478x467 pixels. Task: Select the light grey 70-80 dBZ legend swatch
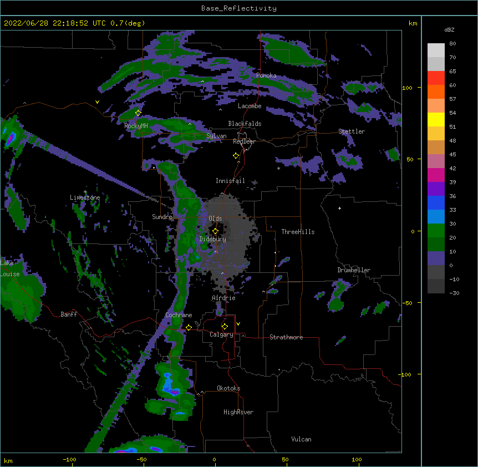436,50
